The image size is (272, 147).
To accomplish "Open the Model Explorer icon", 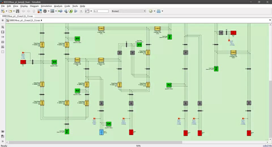I will [52, 11].
